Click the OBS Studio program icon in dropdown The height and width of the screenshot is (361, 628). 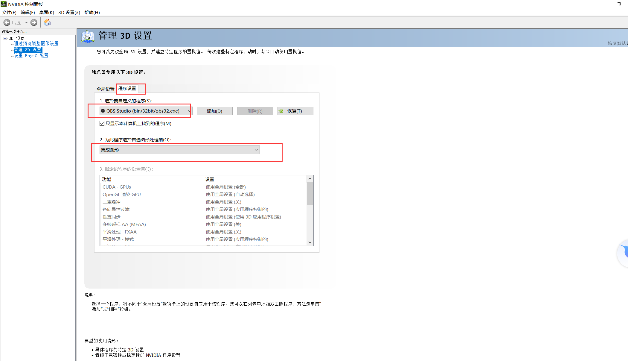[x=103, y=111]
